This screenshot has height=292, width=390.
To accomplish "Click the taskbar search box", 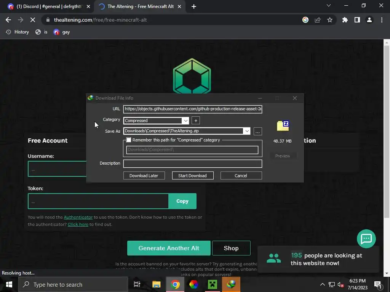I will pyautogui.click(x=73, y=284).
